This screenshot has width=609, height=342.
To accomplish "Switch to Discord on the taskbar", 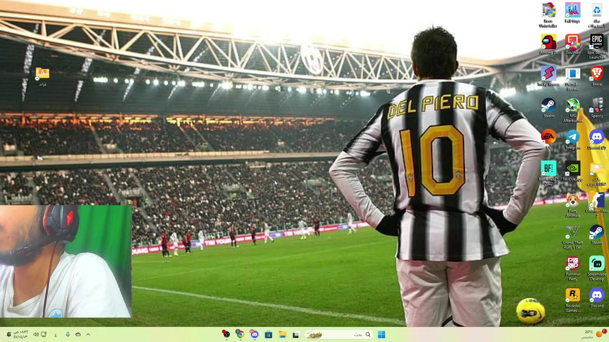I will point(255,334).
